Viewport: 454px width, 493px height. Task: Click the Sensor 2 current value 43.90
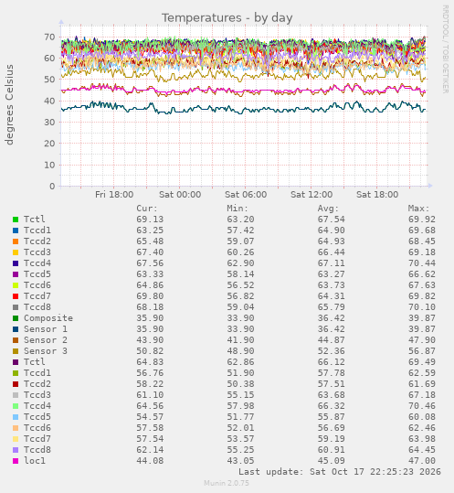coord(150,340)
